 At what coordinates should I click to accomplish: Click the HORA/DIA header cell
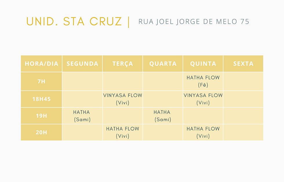tap(41, 64)
